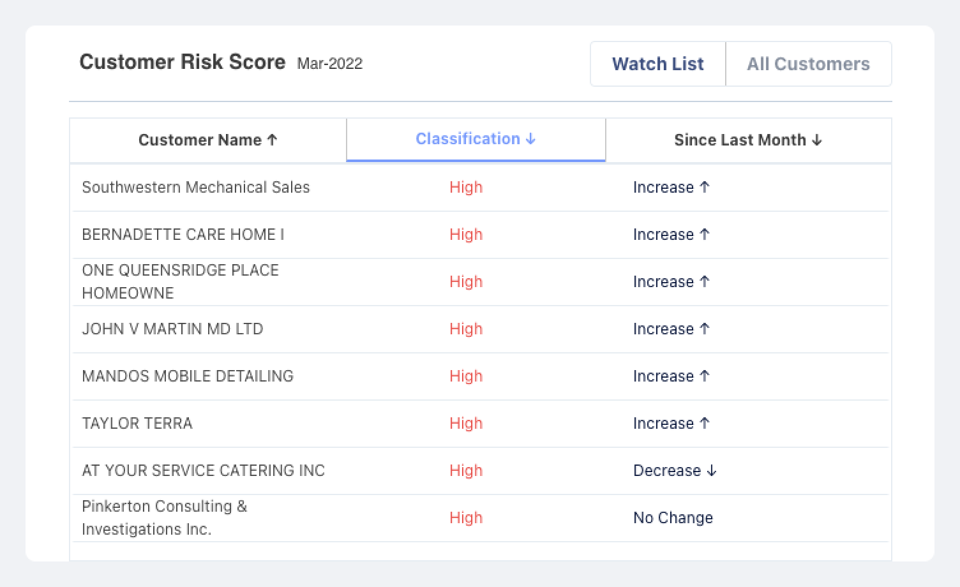
Task: Click the increase arrow for Mandos Mobile Detailing
Action: (705, 376)
